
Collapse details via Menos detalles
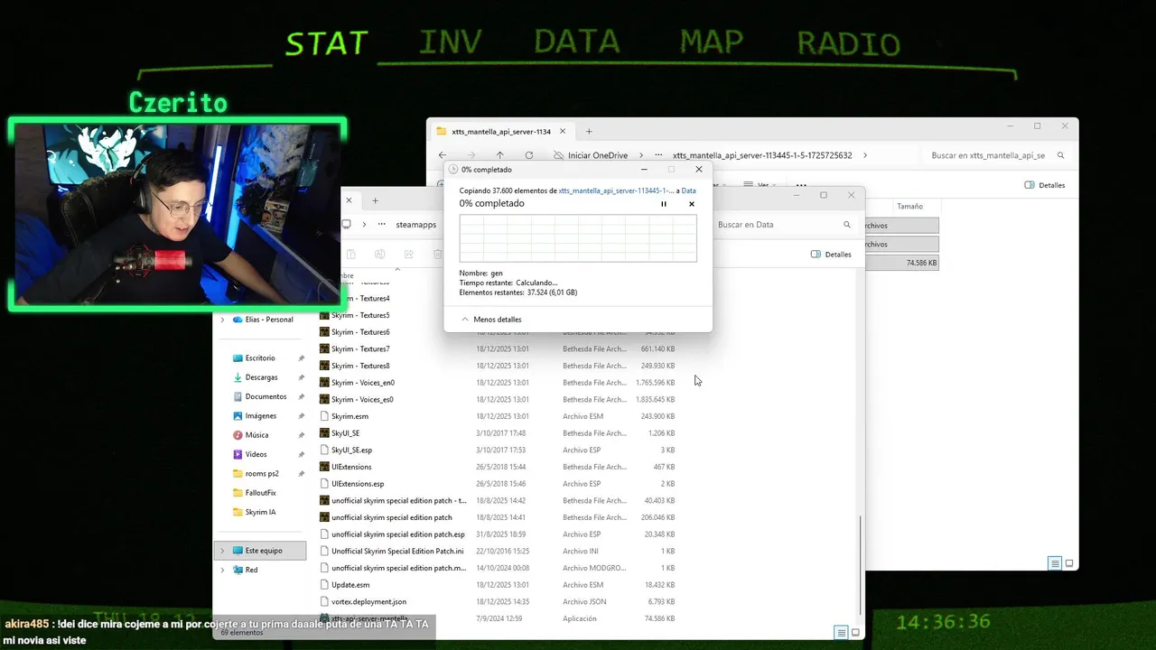(491, 320)
